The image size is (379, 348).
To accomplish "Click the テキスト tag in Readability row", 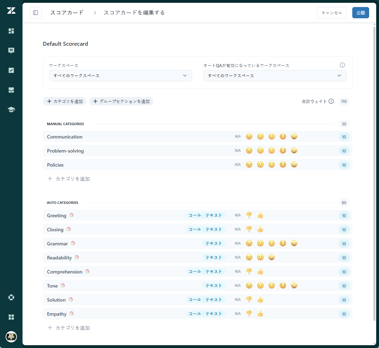I will tap(214, 257).
